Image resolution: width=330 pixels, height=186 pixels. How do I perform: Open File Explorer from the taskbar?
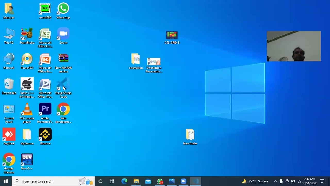click(136, 181)
